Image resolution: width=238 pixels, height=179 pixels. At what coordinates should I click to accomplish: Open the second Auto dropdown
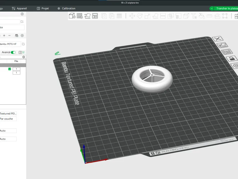[x=8, y=139]
